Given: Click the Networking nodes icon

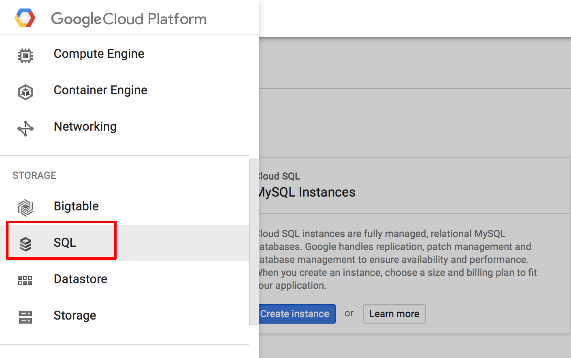Looking at the screenshot, I should tap(26, 129).
